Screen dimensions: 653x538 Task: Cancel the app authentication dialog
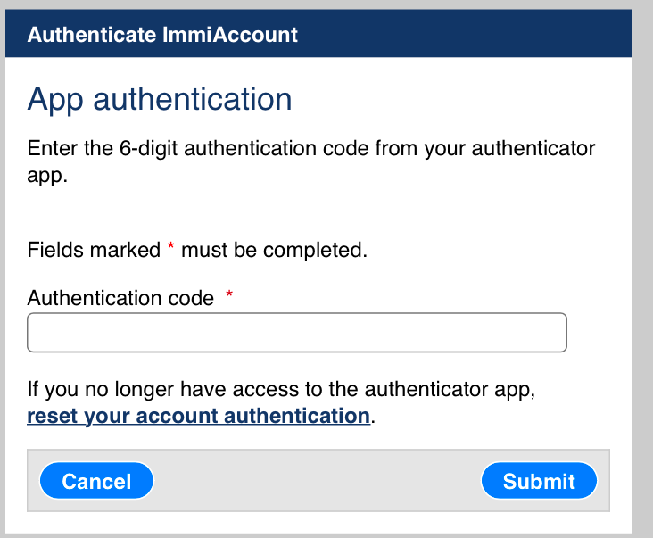pos(96,482)
